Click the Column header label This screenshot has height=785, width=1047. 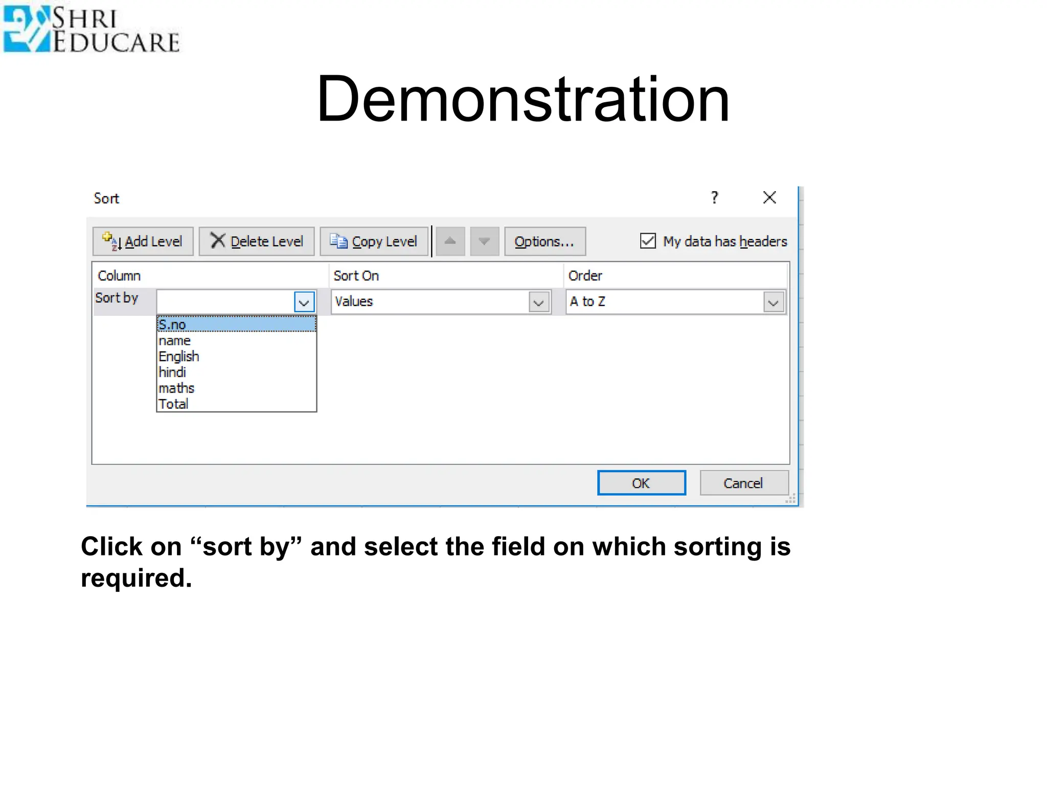(119, 275)
